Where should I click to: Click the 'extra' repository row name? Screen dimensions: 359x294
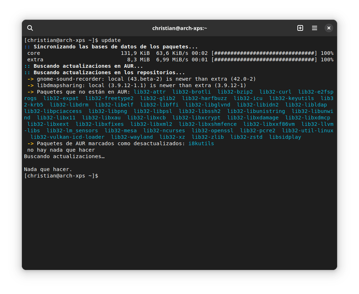(x=35, y=60)
